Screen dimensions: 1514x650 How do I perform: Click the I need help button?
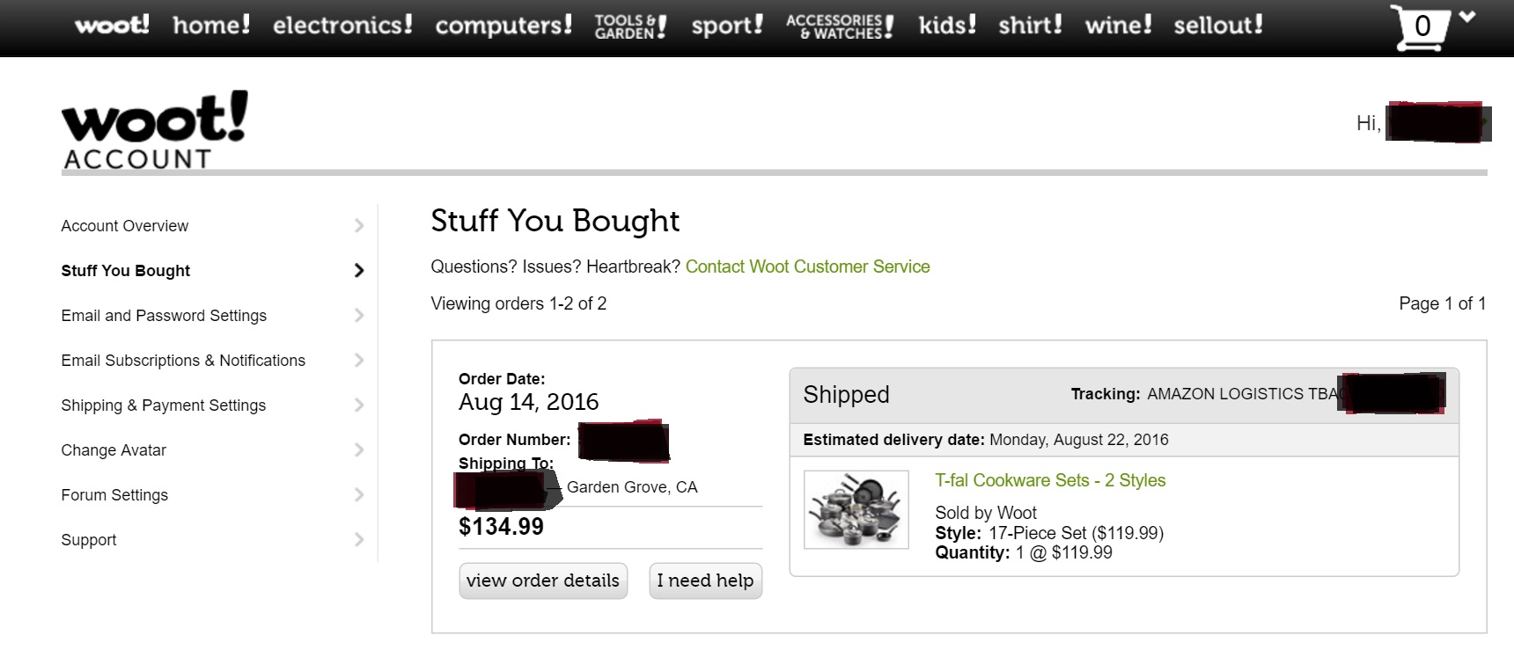click(x=705, y=581)
